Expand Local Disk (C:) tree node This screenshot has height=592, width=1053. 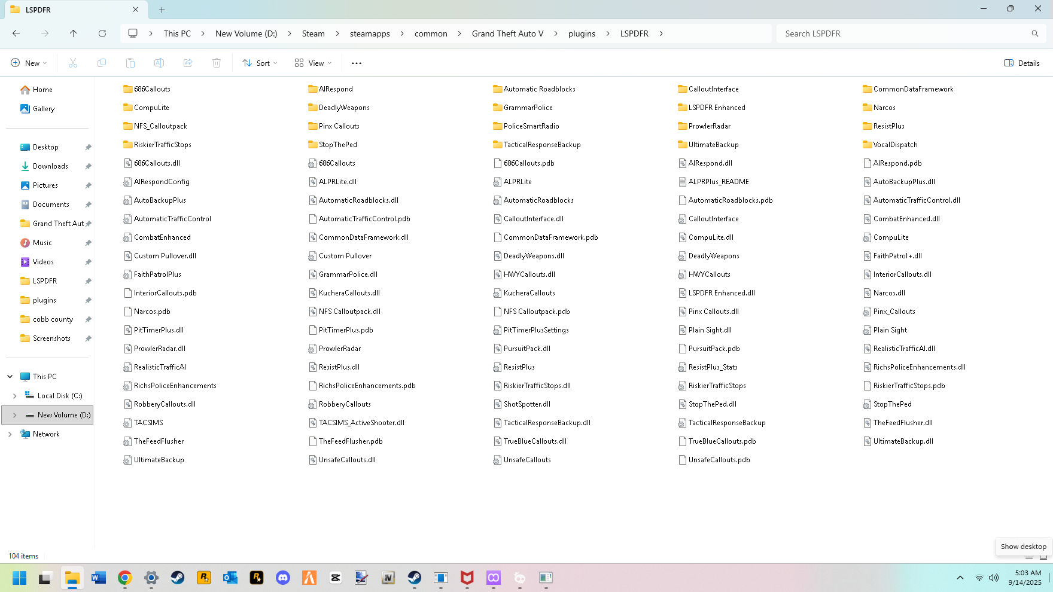(15, 396)
